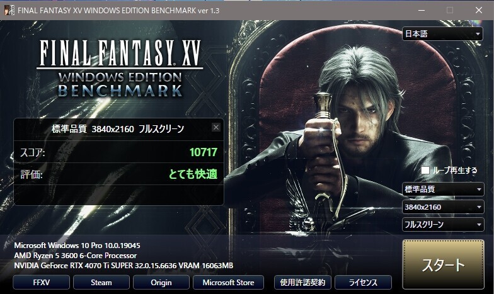Open the 日本語 language dropdown
The image size is (494, 294).
[x=442, y=34]
